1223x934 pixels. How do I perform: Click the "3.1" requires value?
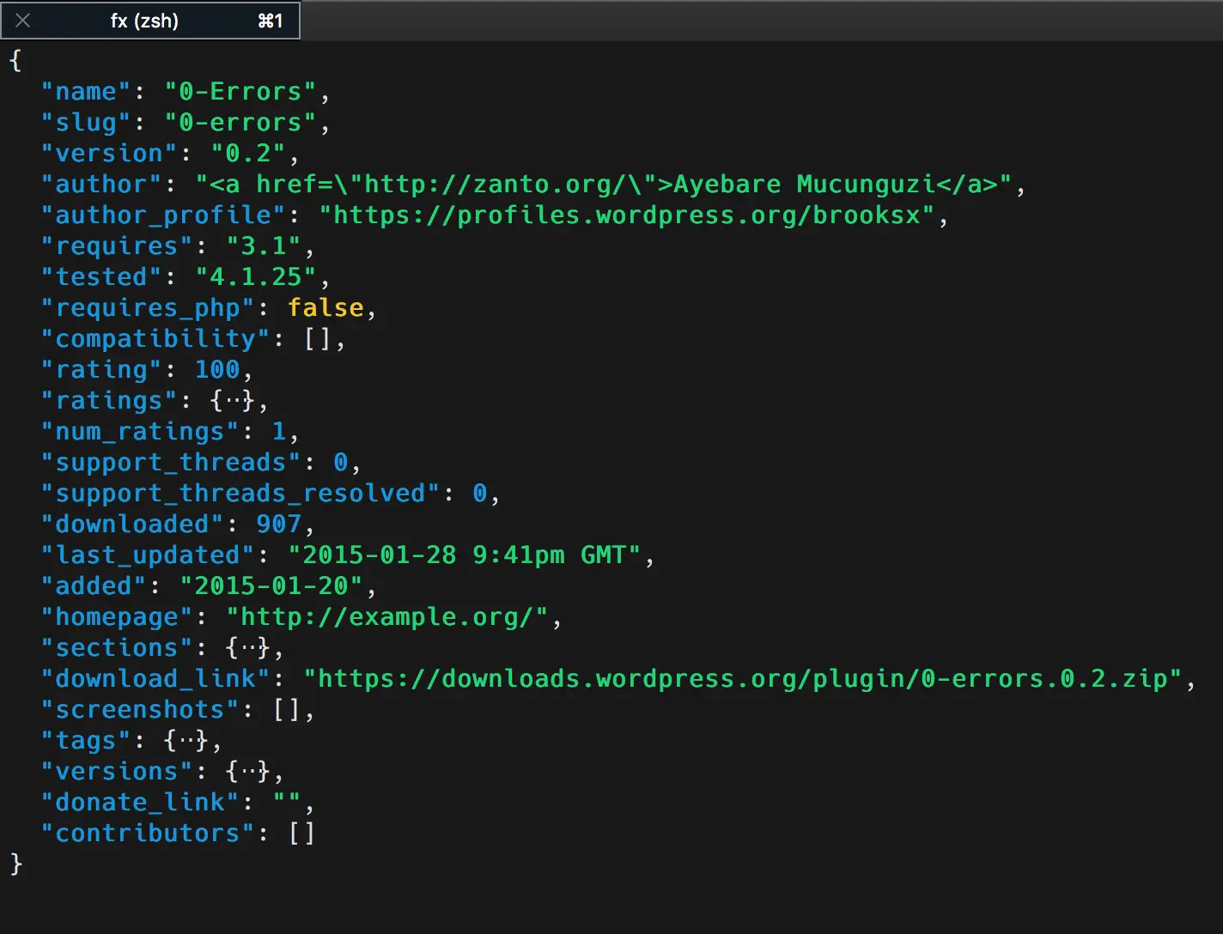pyautogui.click(x=264, y=246)
